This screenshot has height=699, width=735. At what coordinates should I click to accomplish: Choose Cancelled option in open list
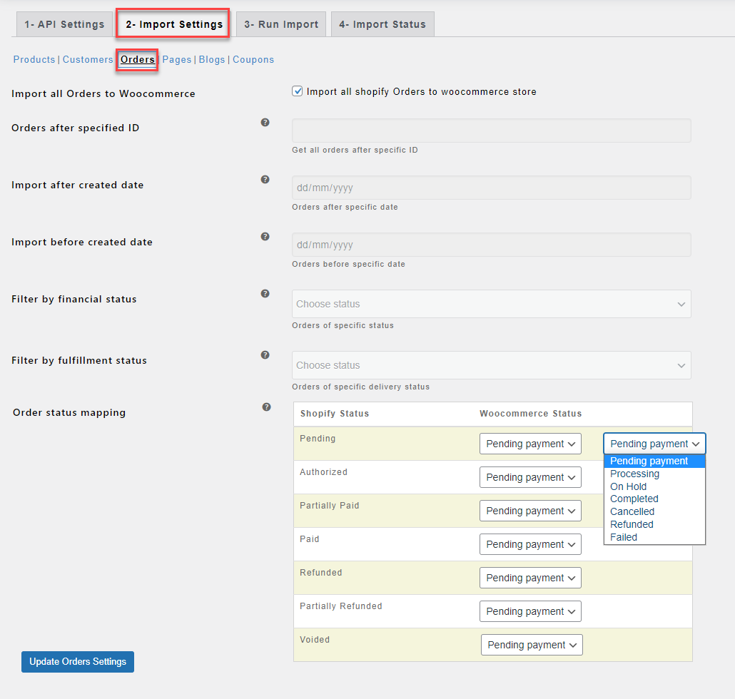click(654, 511)
